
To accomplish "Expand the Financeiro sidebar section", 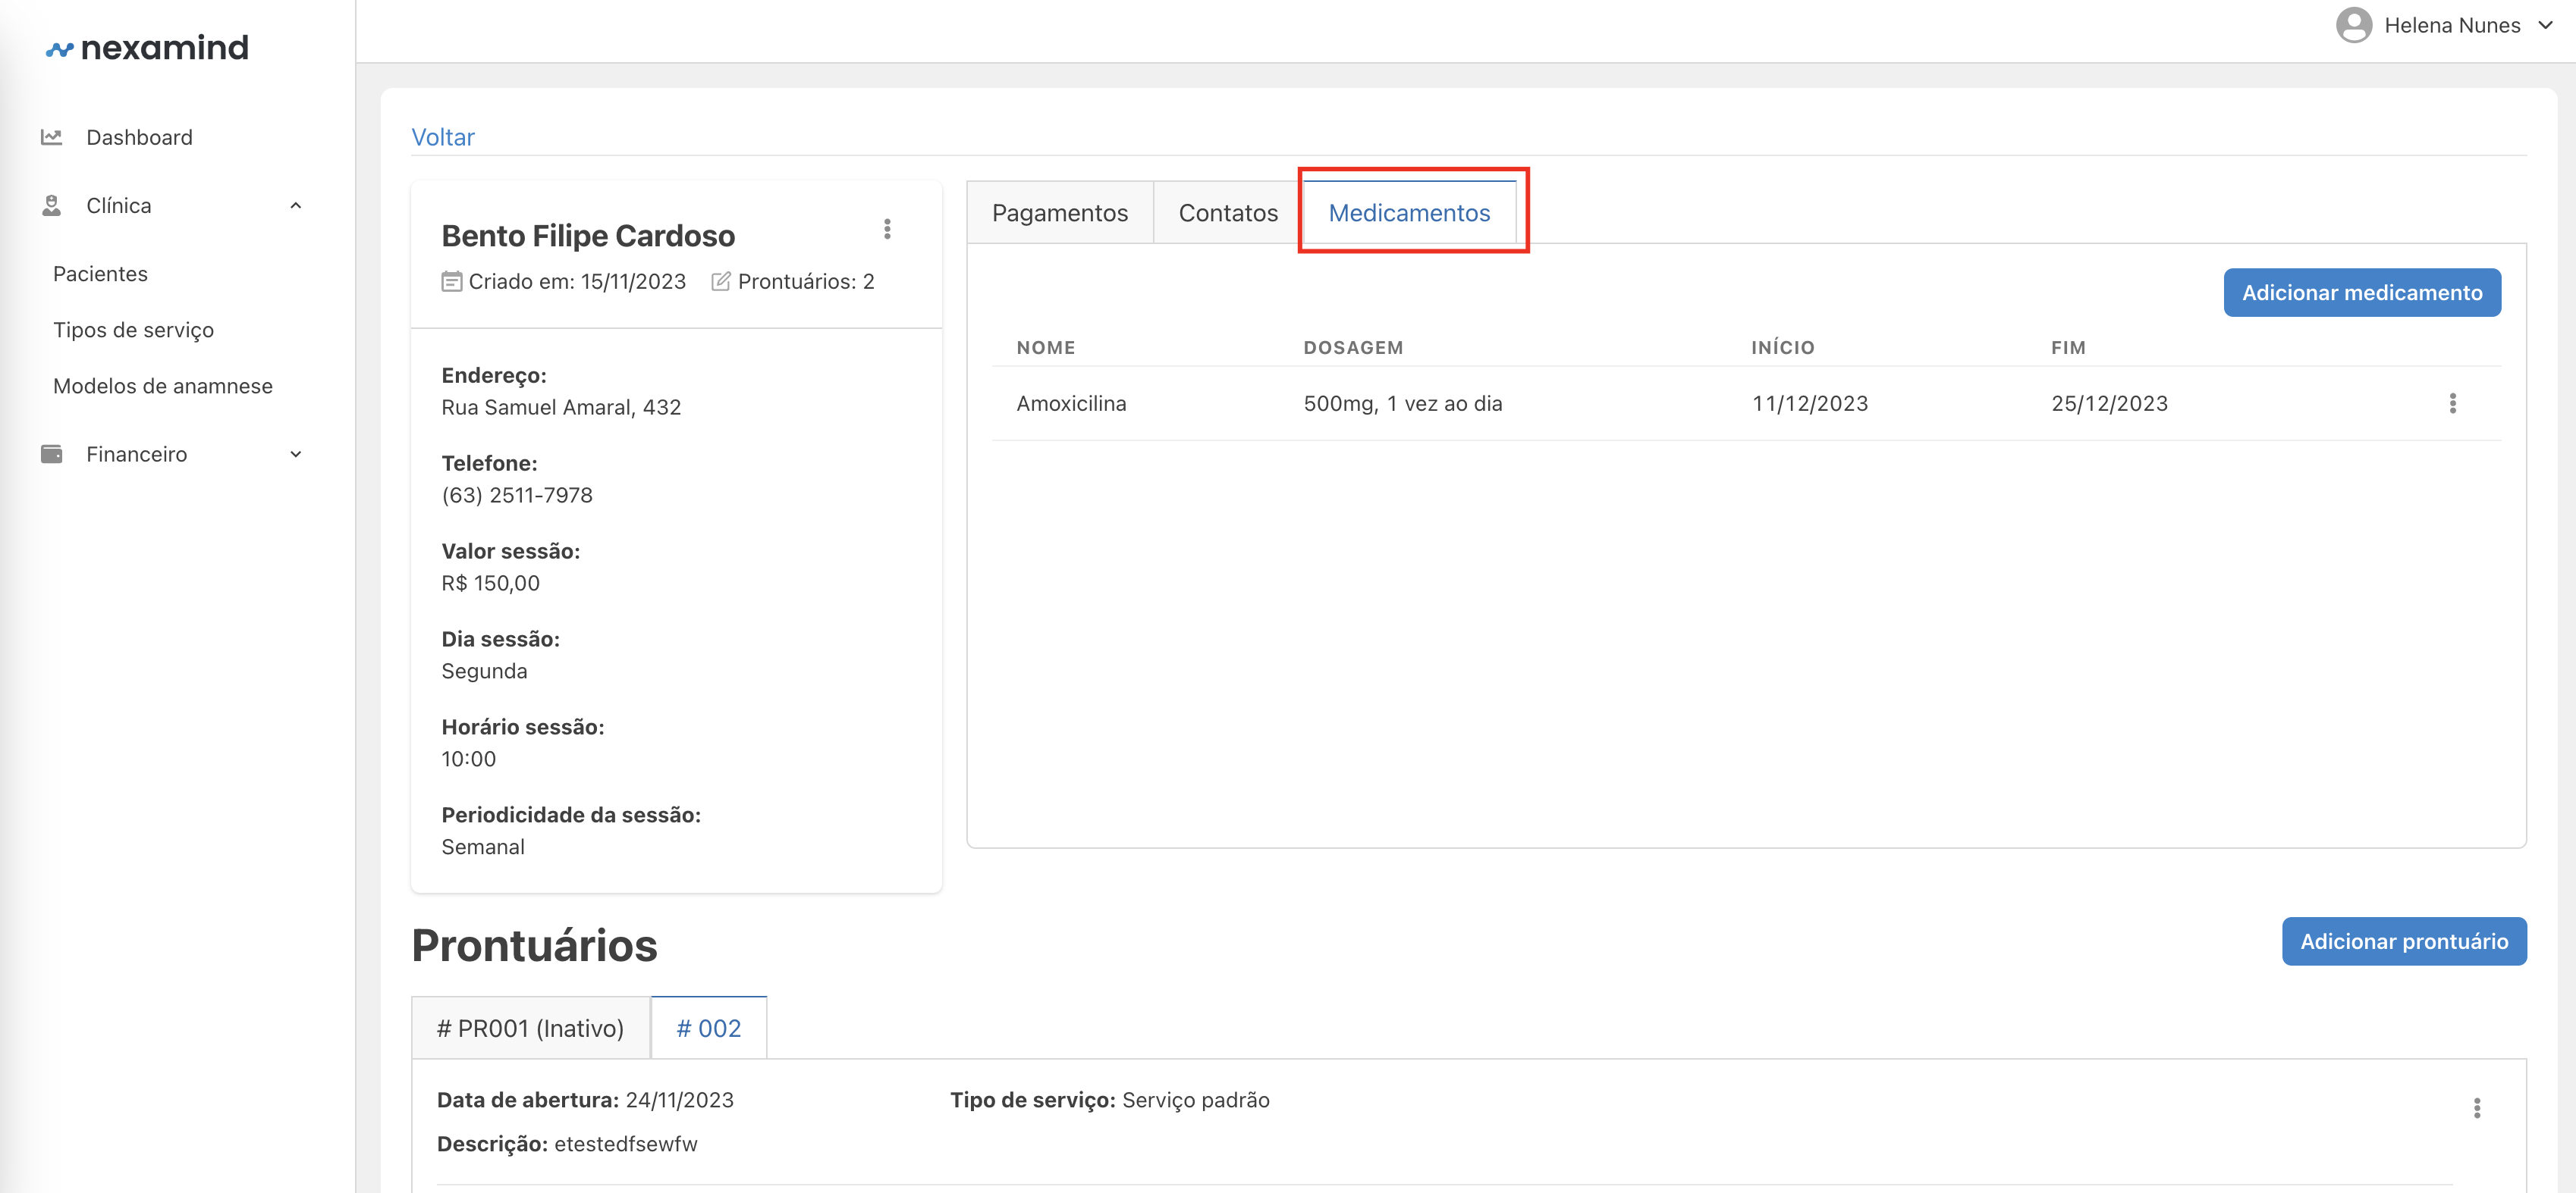I will [296, 453].
